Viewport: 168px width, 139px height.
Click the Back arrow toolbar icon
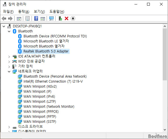click(4, 18)
